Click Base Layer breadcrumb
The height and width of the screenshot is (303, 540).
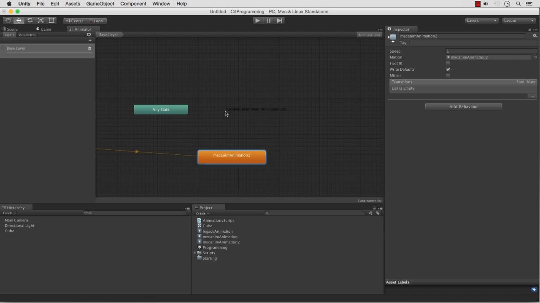coord(109,35)
